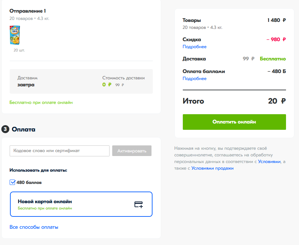Expand Все способы оплаты list
Screen dimensions: 299x245
[x=34, y=227]
